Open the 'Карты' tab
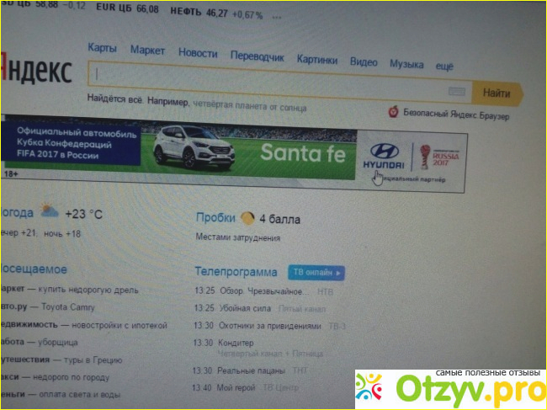This screenshot has height=410, width=547. (102, 48)
